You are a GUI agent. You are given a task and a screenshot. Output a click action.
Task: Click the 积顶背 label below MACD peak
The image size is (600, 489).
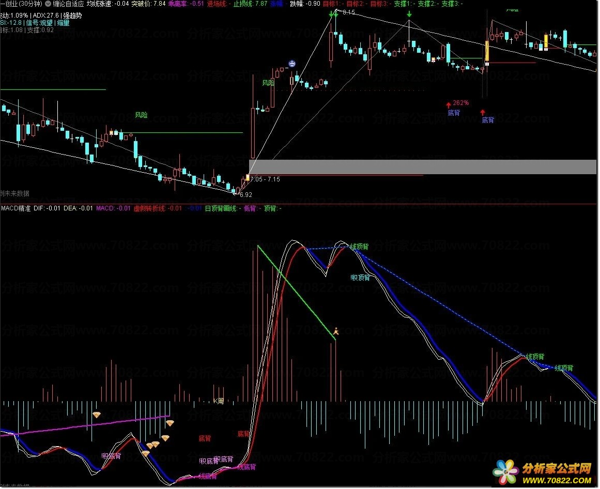[x=360, y=278]
